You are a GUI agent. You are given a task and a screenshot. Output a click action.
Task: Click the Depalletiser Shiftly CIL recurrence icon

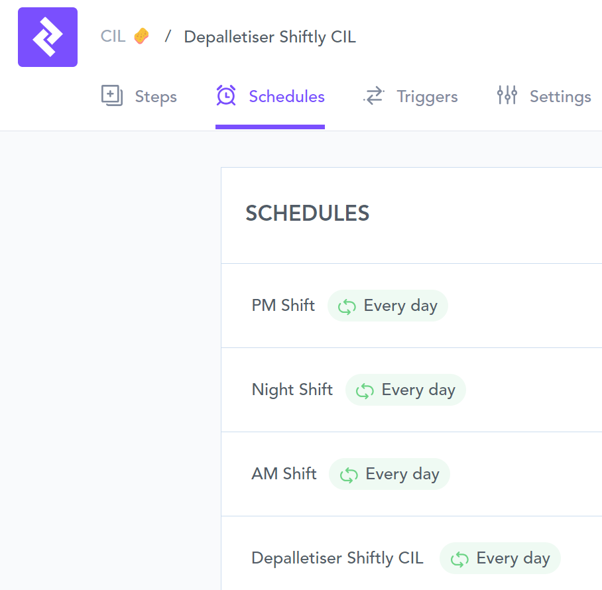coord(459,559)
